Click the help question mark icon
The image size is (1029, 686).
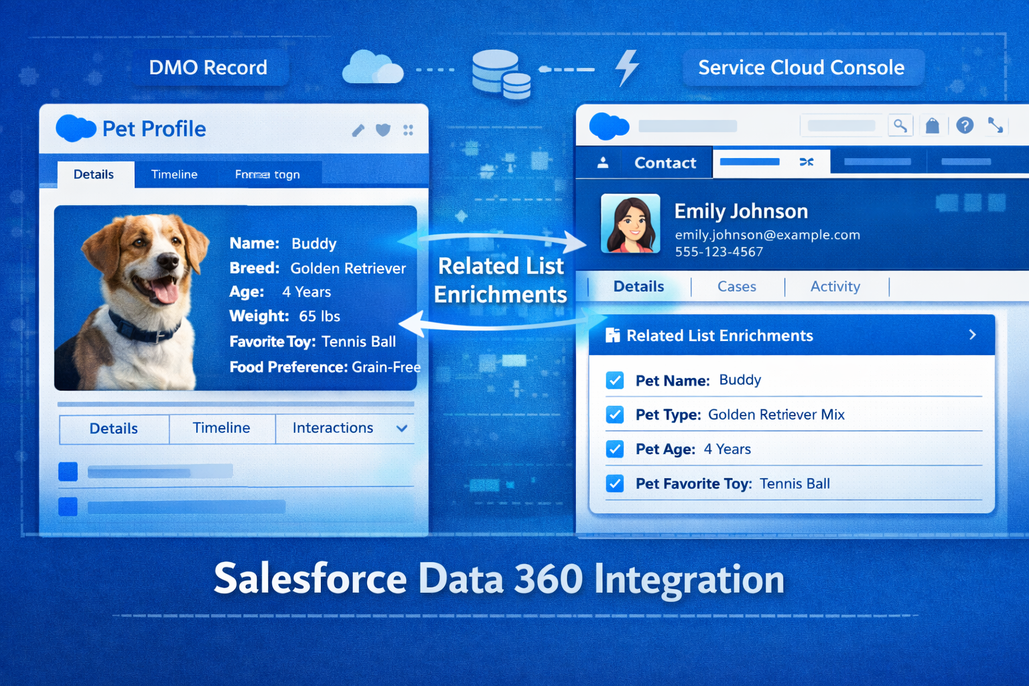[965, 125]
